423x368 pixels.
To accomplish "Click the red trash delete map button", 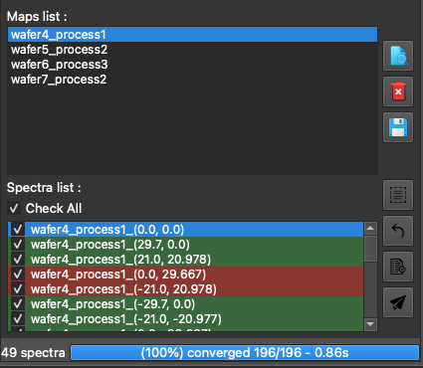I will [398, 92].
